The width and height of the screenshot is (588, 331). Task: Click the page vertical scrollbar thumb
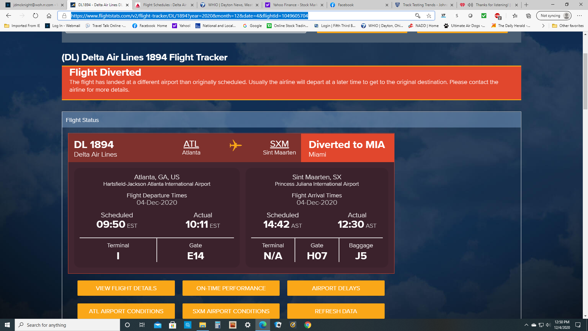click(585, 81)
